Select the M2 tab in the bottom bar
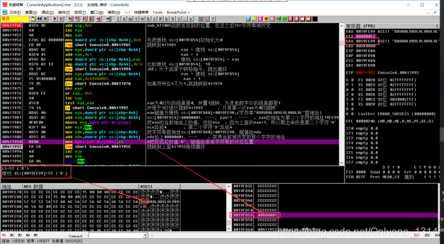This screenshot has width=444, height=244. click(12, 235)
